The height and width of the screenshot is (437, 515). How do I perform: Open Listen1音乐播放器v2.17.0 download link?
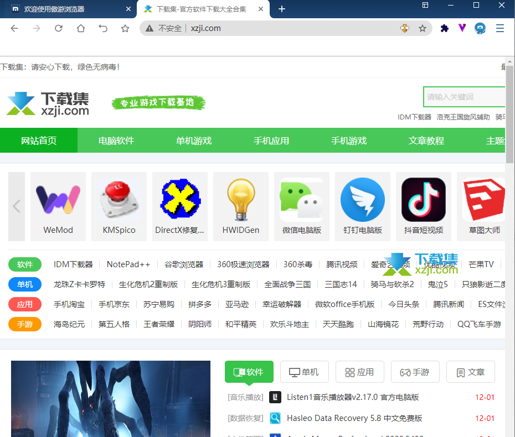[x=353, y=397]
